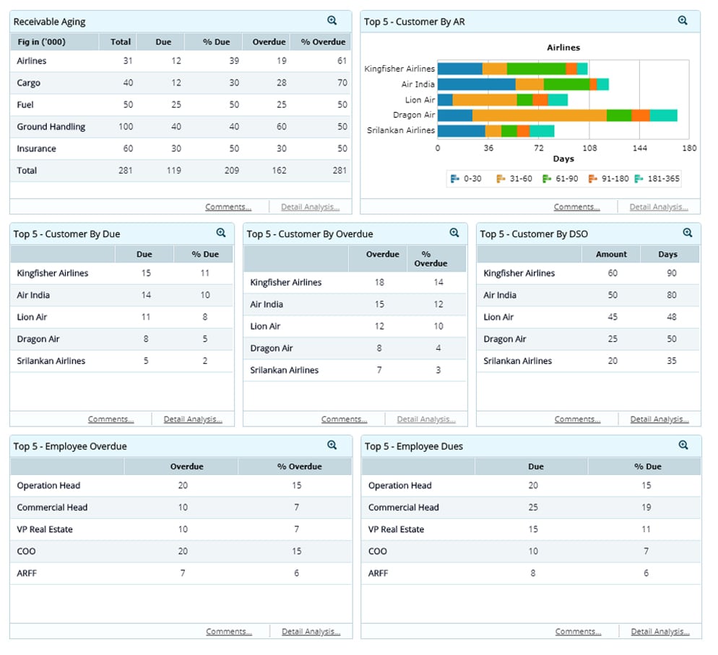Select 'Ground Handling' row in Receivable Aging
Viewport: 718px width, 655px height.
[181, 127]
